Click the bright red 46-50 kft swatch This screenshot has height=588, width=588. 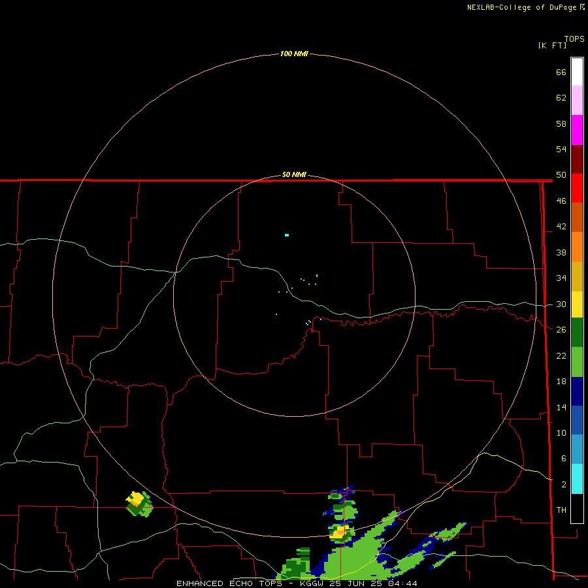(x=577, y=188)
